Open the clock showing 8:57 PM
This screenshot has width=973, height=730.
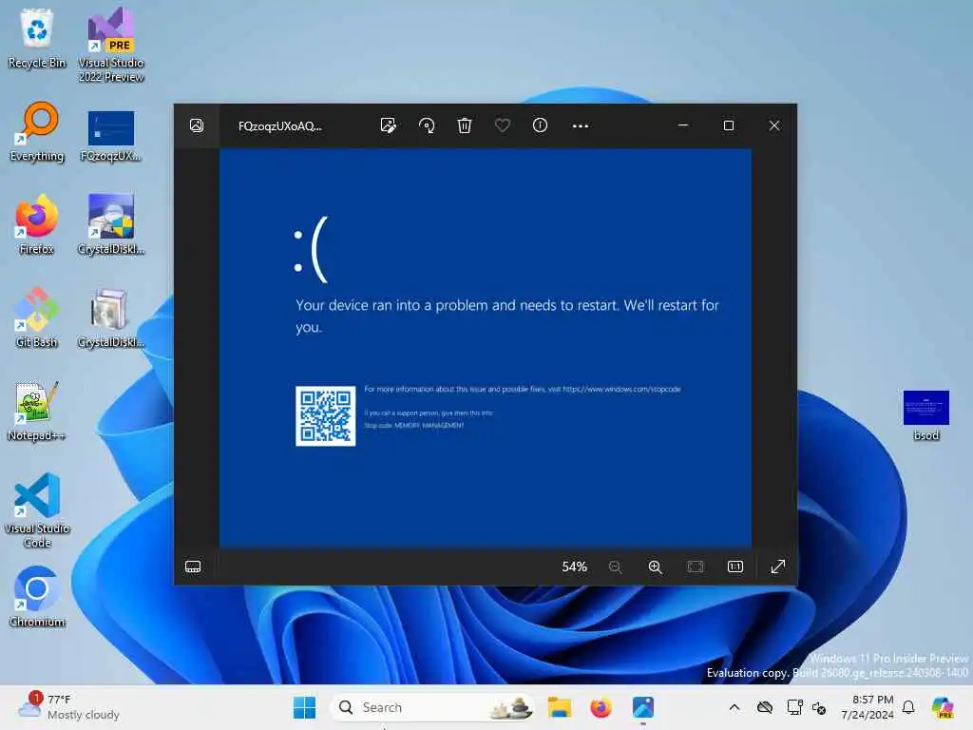(x=868, y=707)
